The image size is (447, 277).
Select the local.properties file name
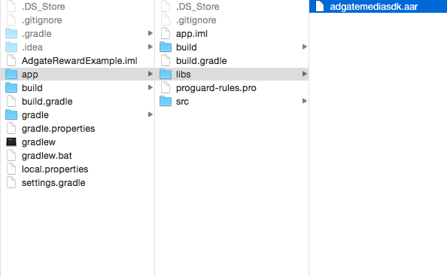(x=55, y=169)
